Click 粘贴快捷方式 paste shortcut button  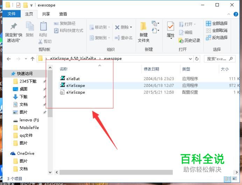pyautogui.click(x=69, y=30)
